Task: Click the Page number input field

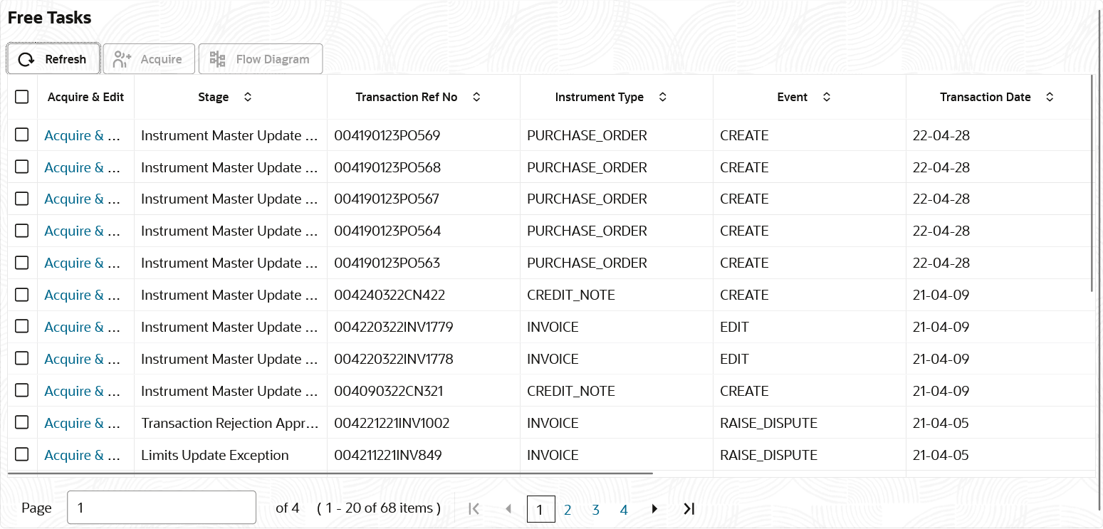Action: point(161,508)
